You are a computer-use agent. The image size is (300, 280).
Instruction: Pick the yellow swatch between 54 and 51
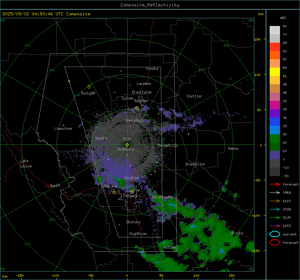(x=275, y=72)
